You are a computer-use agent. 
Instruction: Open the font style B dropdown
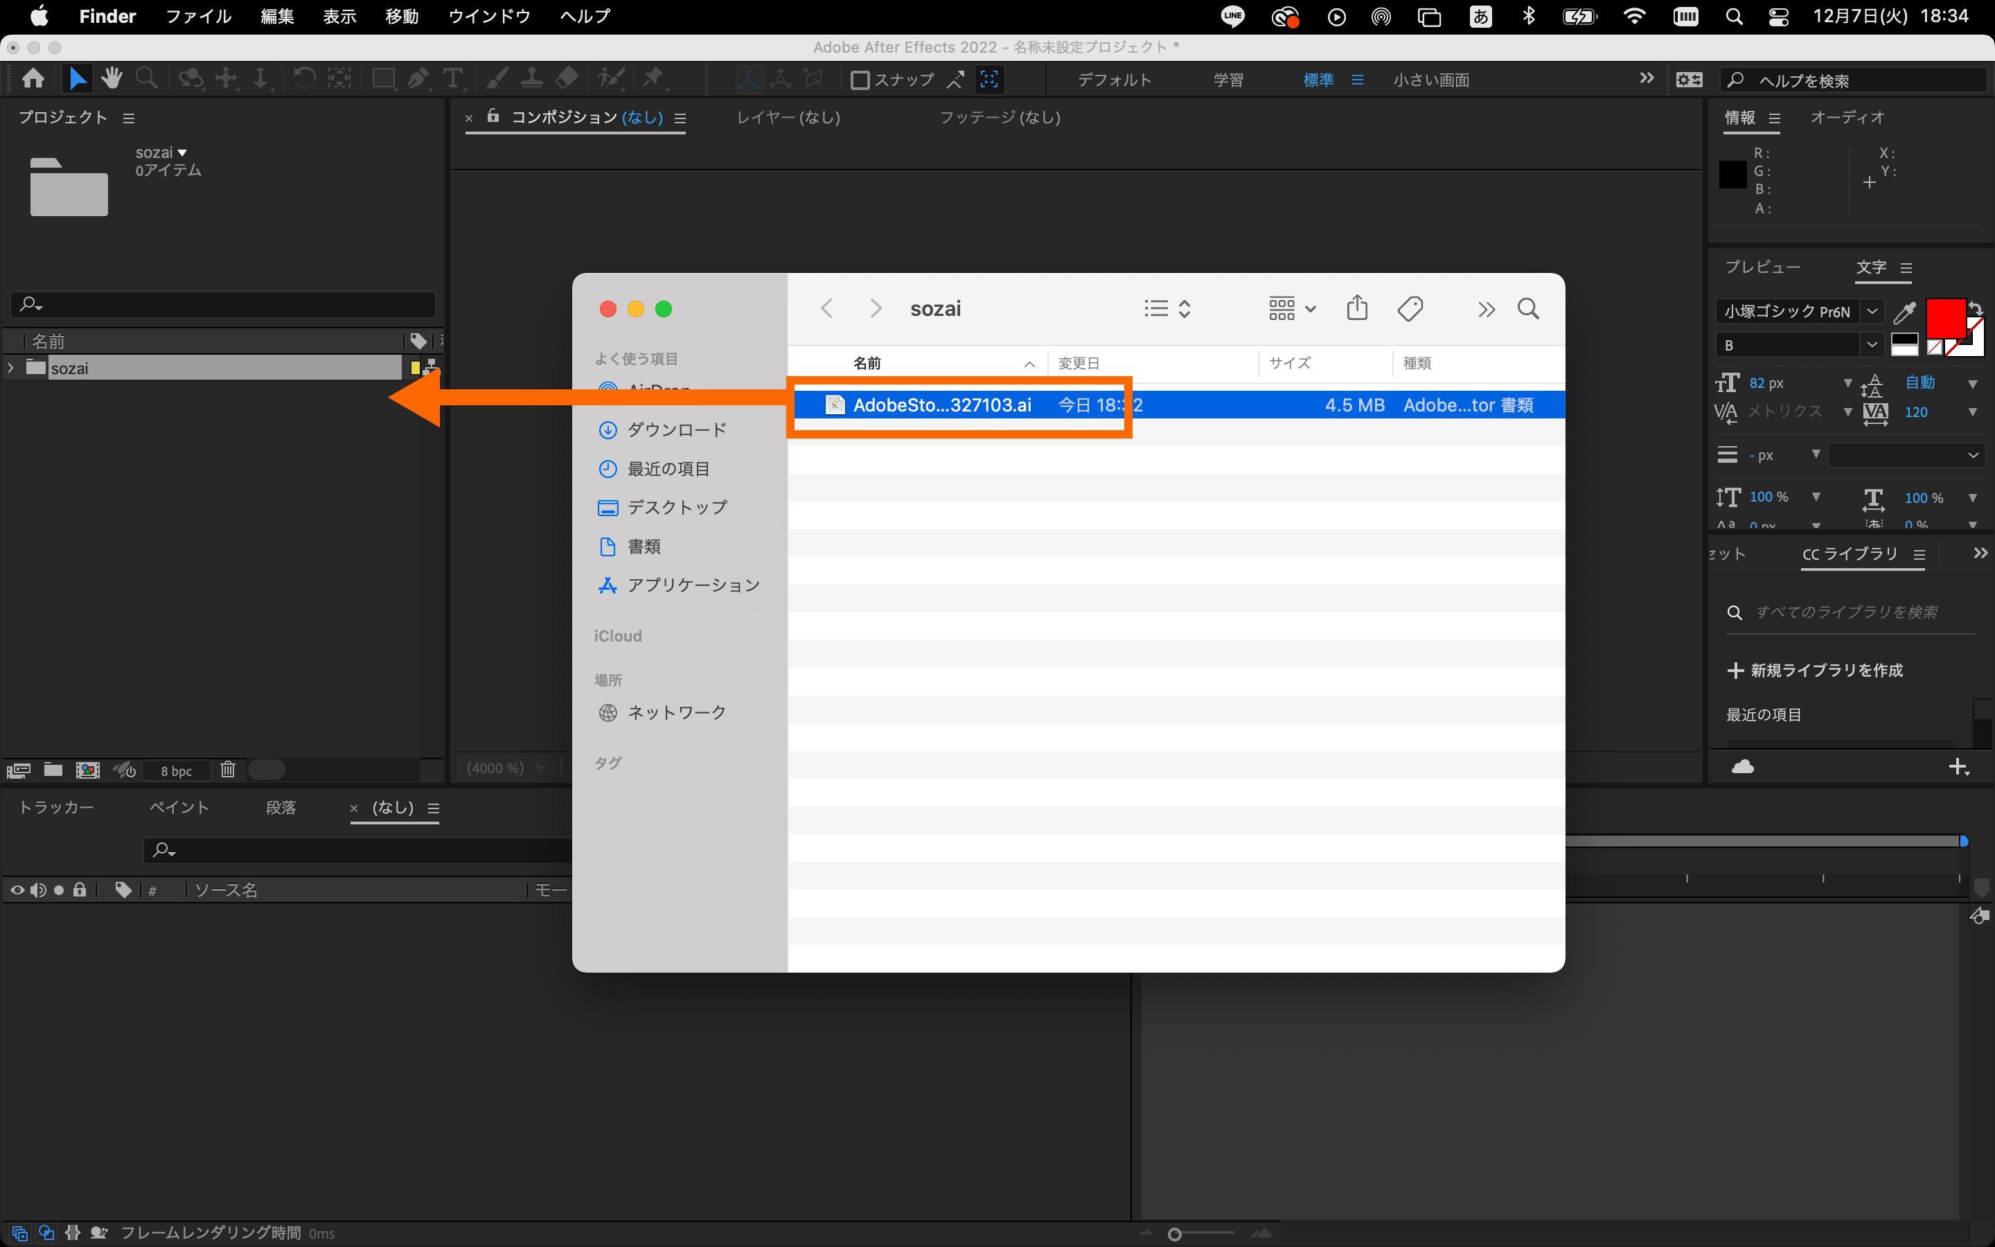pyautogui.click(x=1872, y=345)
